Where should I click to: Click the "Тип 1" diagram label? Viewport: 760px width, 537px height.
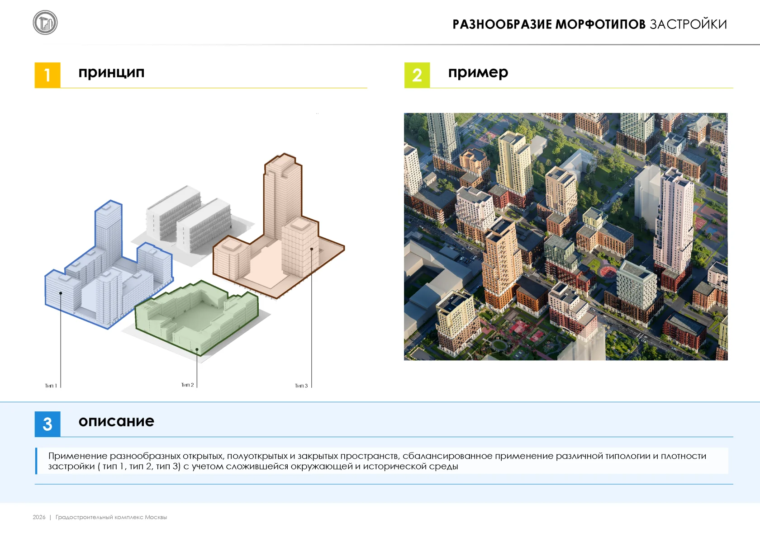pyautogui.click(x=51, y=386)
